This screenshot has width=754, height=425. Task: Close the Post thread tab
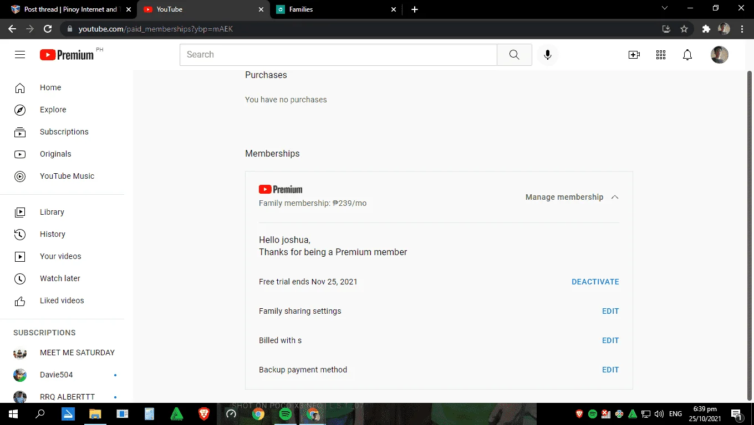[x=128, y=9]
